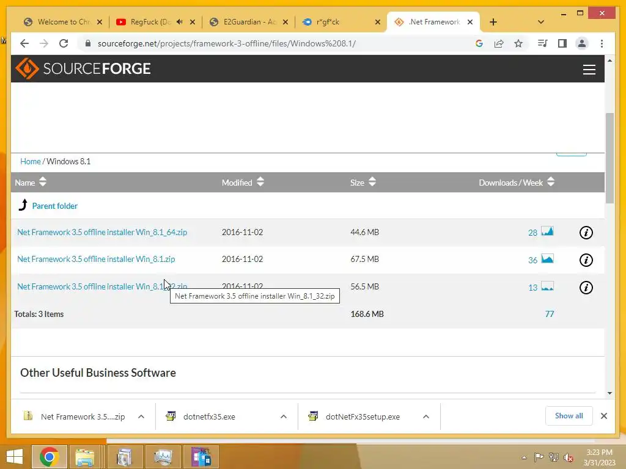This screenshot has height=469, width=626.
Task: Mute the RegFuck tab audio icon
Action: coord(180,22)
